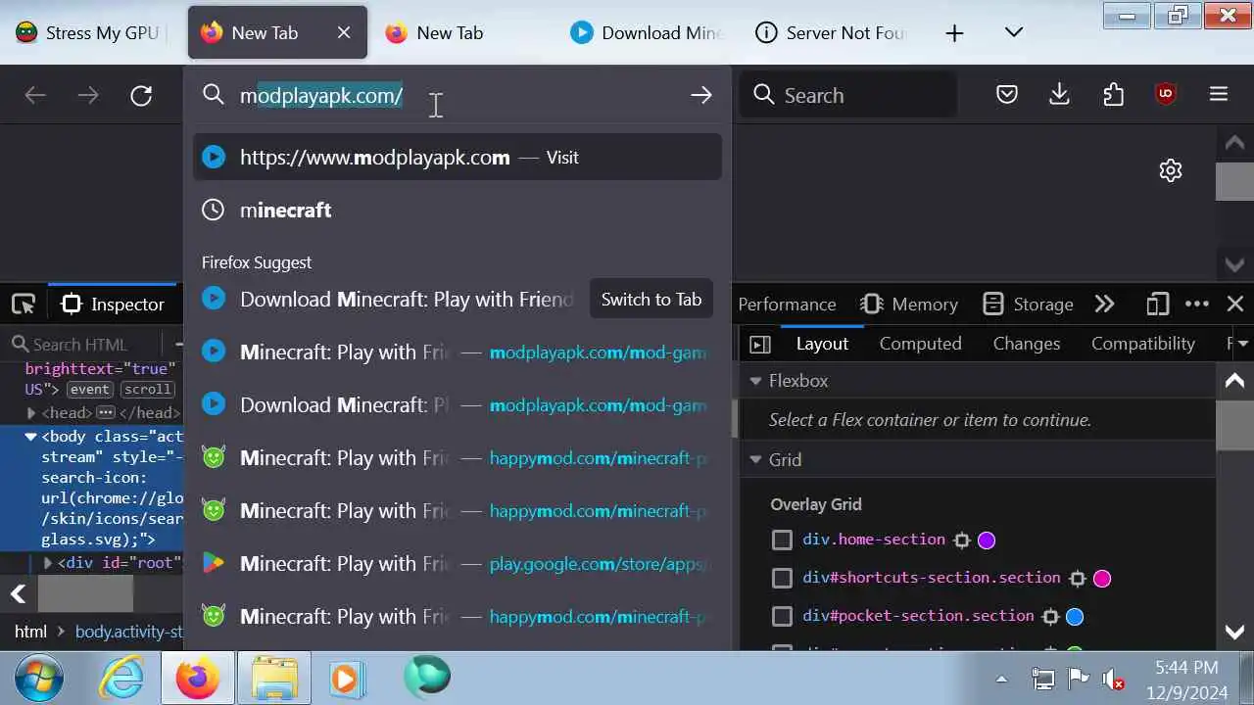Click the address bar search magnifier icon
The height and width of the screenshot is (705, 1254).
click(x=214, y=95)
